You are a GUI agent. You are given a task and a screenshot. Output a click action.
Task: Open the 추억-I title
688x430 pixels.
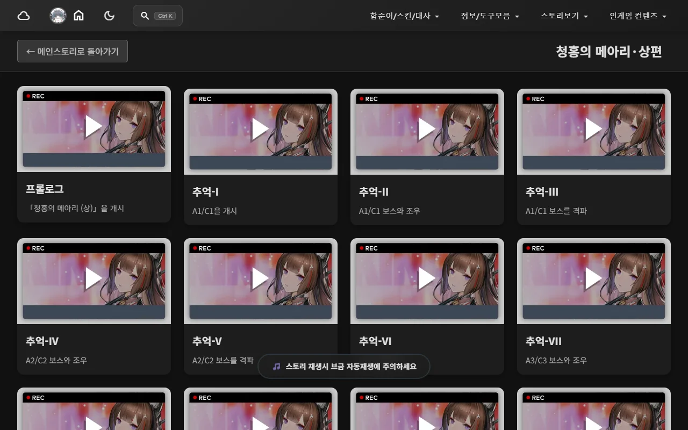pos(205,192)
